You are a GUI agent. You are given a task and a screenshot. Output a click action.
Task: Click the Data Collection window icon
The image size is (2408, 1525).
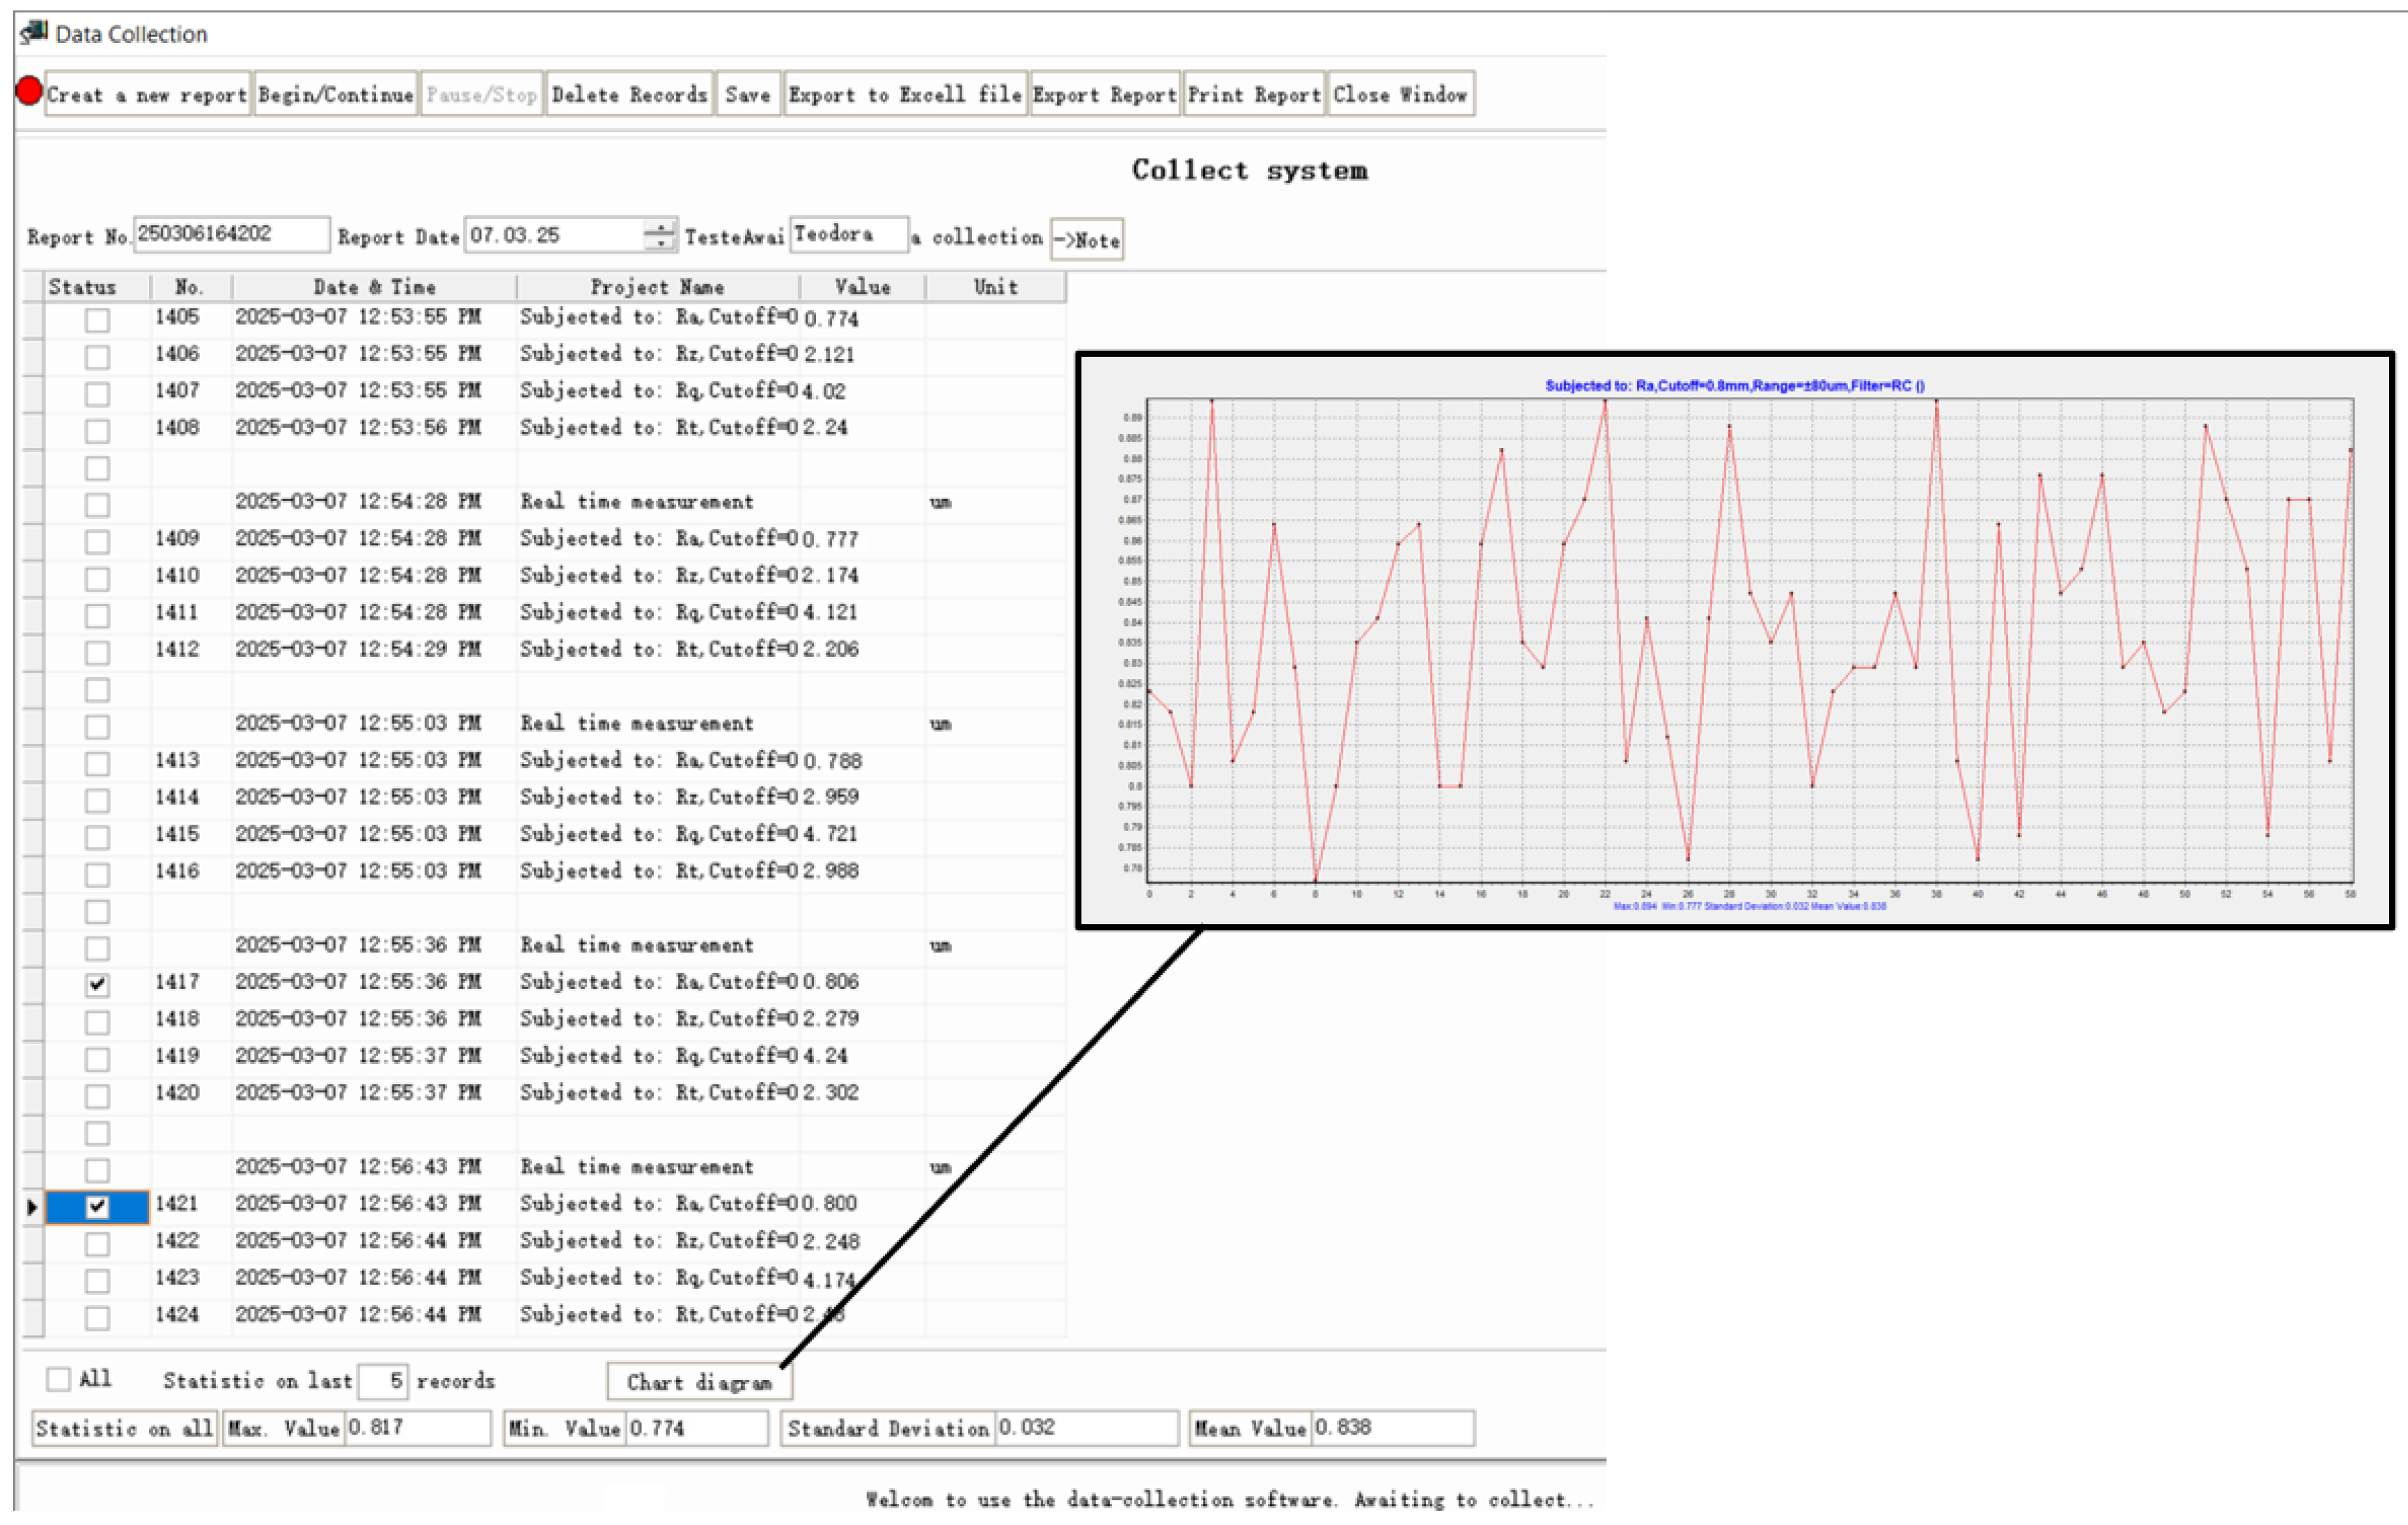[x=33, y=32]
